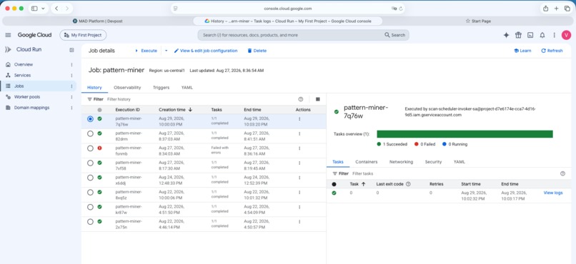The width and height of the screenshot is (576, 264).
Task: Select execution pattern-miner-7vf58 radio button
Action: pos(90,163)
